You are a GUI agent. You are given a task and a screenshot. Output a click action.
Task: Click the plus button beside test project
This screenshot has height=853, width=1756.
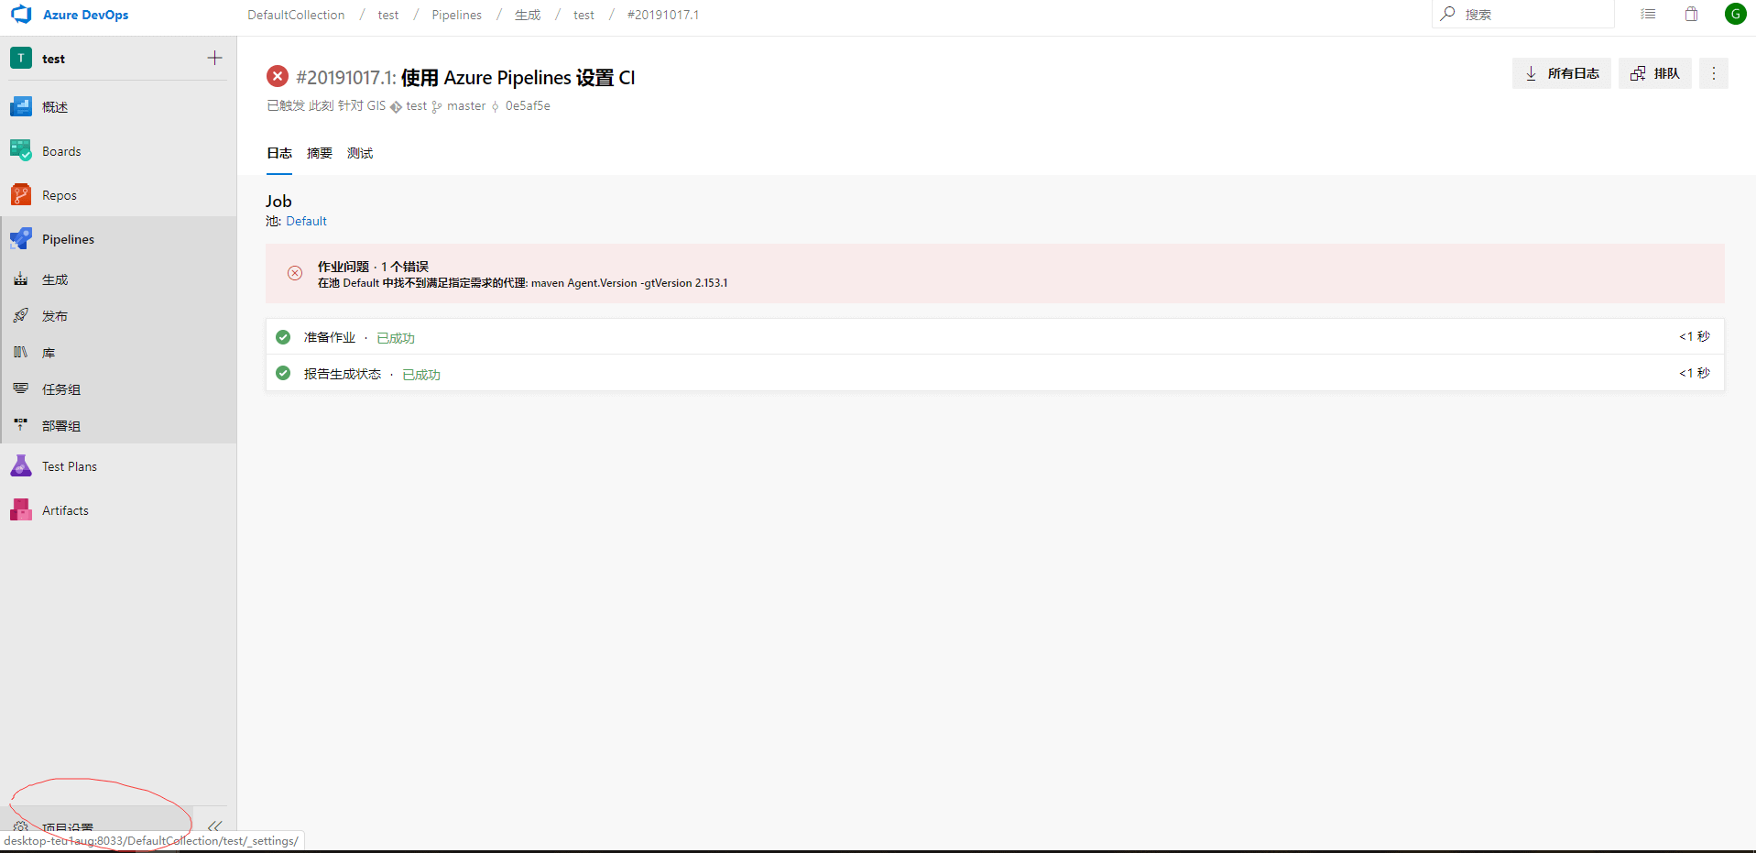click(214, 59)
